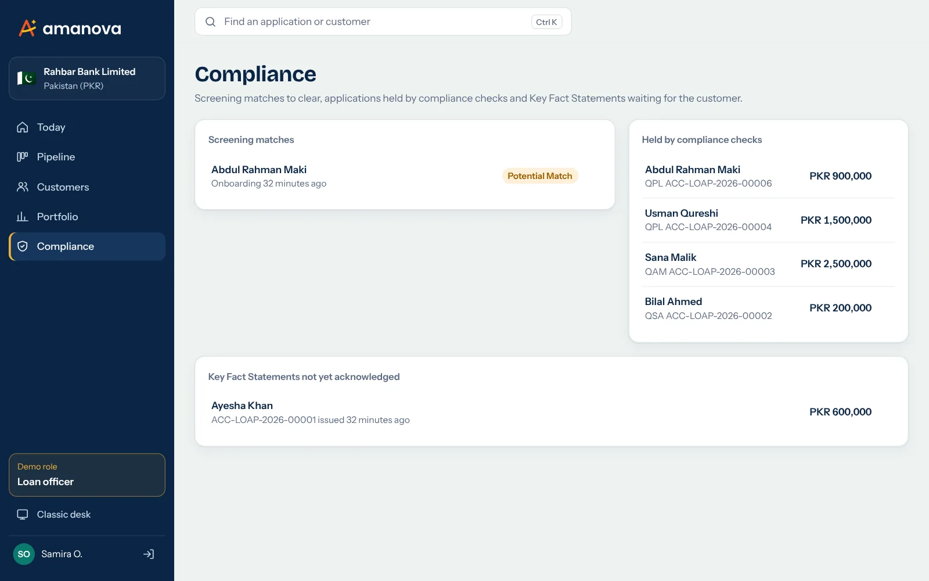
Task: Open Usman Qureshi held application
Action: coord(768,220)
